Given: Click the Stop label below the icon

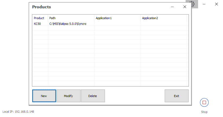Looking at the screenshot, I should click(x=204, y=112).
